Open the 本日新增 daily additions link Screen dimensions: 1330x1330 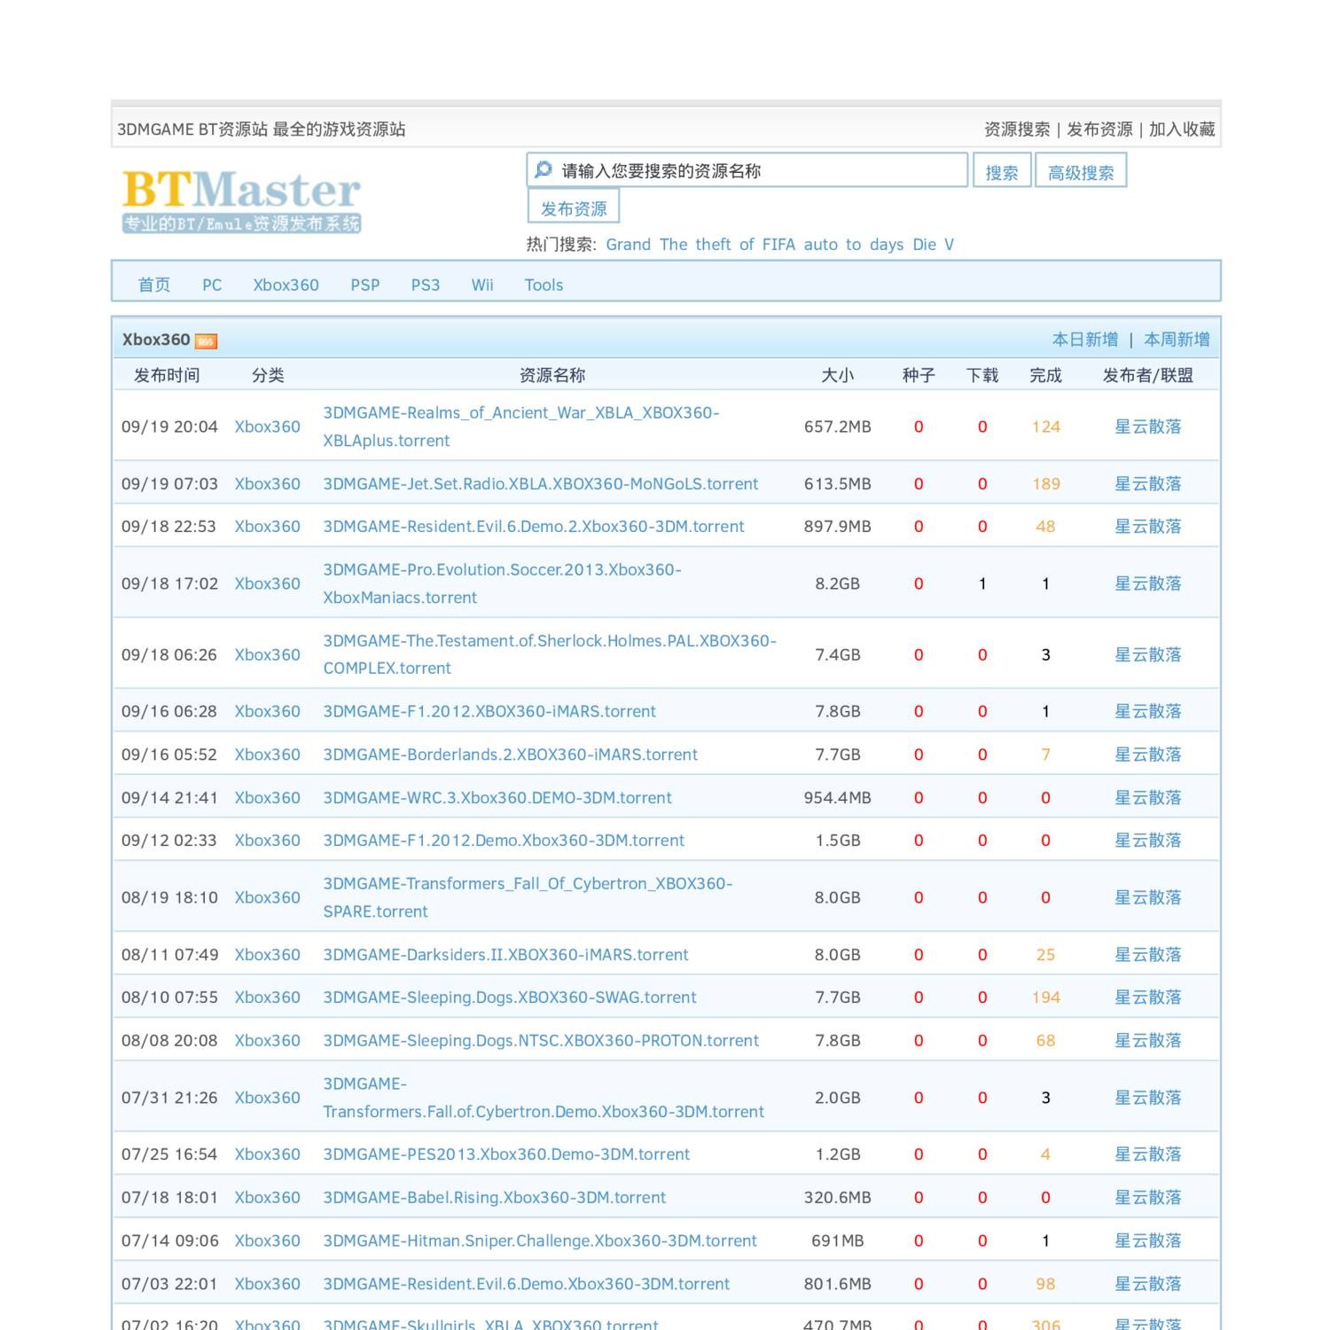point(1084,340)
